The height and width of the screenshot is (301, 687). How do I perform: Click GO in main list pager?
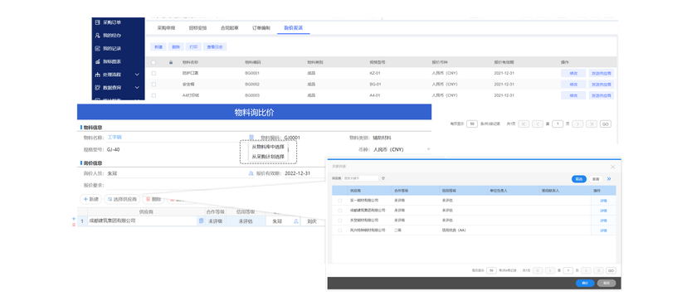pyautogui.click(x=606, y=124)
